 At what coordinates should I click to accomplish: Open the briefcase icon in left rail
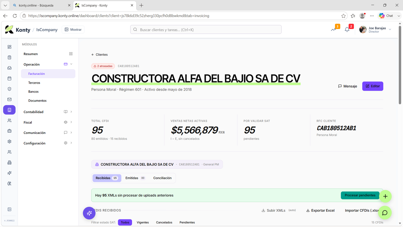[9, 131]
